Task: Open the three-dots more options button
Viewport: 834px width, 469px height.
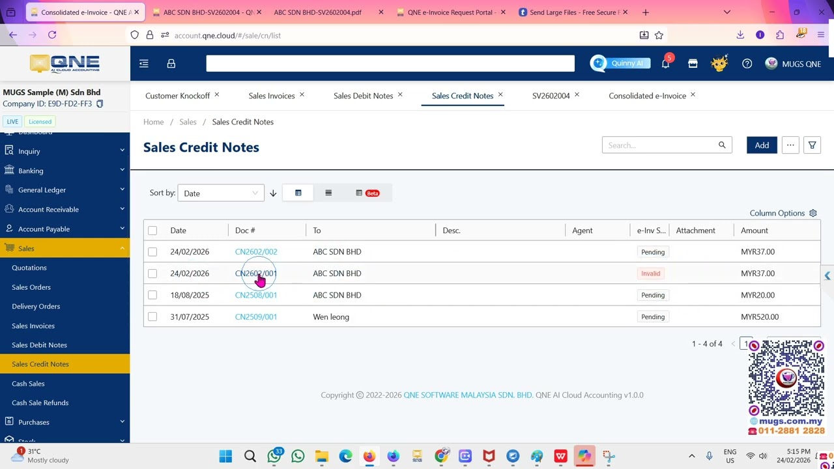Action: coord(790,145)
